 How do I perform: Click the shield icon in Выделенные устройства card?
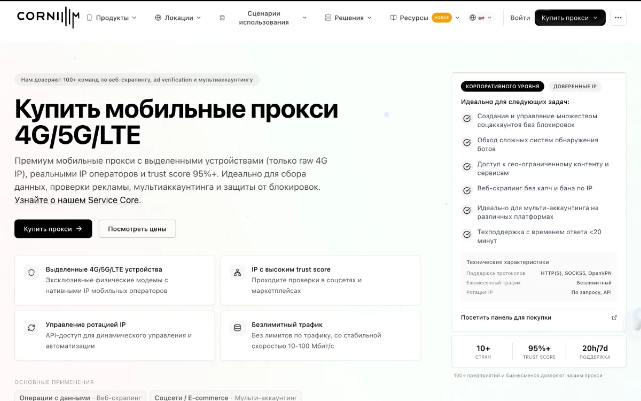pyautogui.click(x=32, y=273)
